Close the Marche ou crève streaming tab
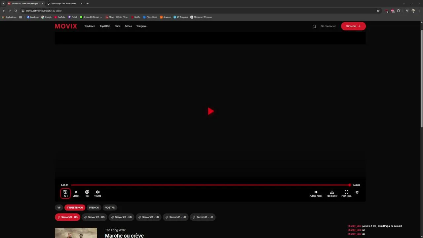The width and height of the screenshot is (423, 238). [42, 3]
